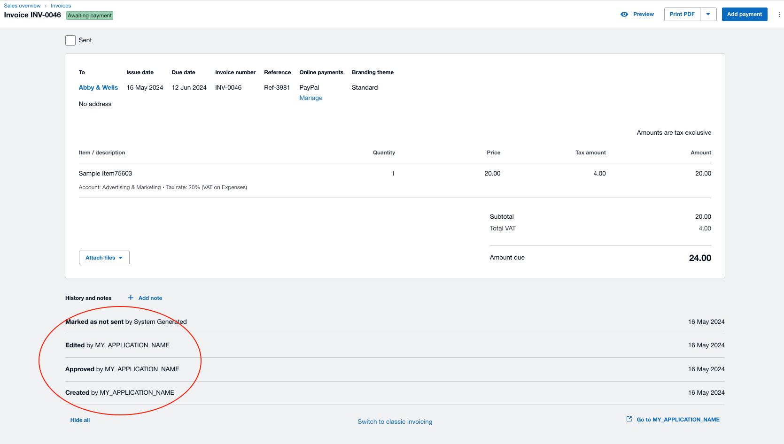
Task: Click the external link icon near Go to MY_APPLICATION_NAME
Action: [629, 419]
